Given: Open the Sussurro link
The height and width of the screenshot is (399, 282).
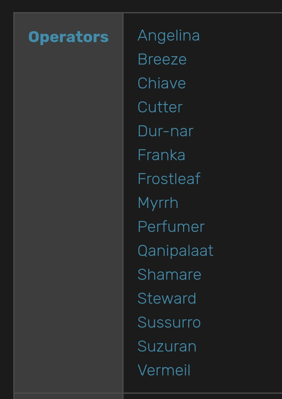Looking at the screenshot, I should click(169, 322).
